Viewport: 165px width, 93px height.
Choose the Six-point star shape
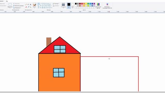coord(44,7)
